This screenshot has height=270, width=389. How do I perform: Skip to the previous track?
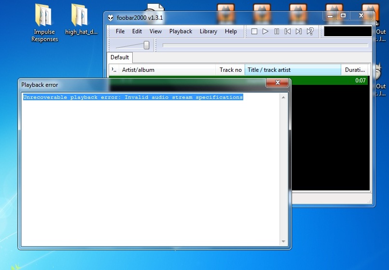click(288, 31)
